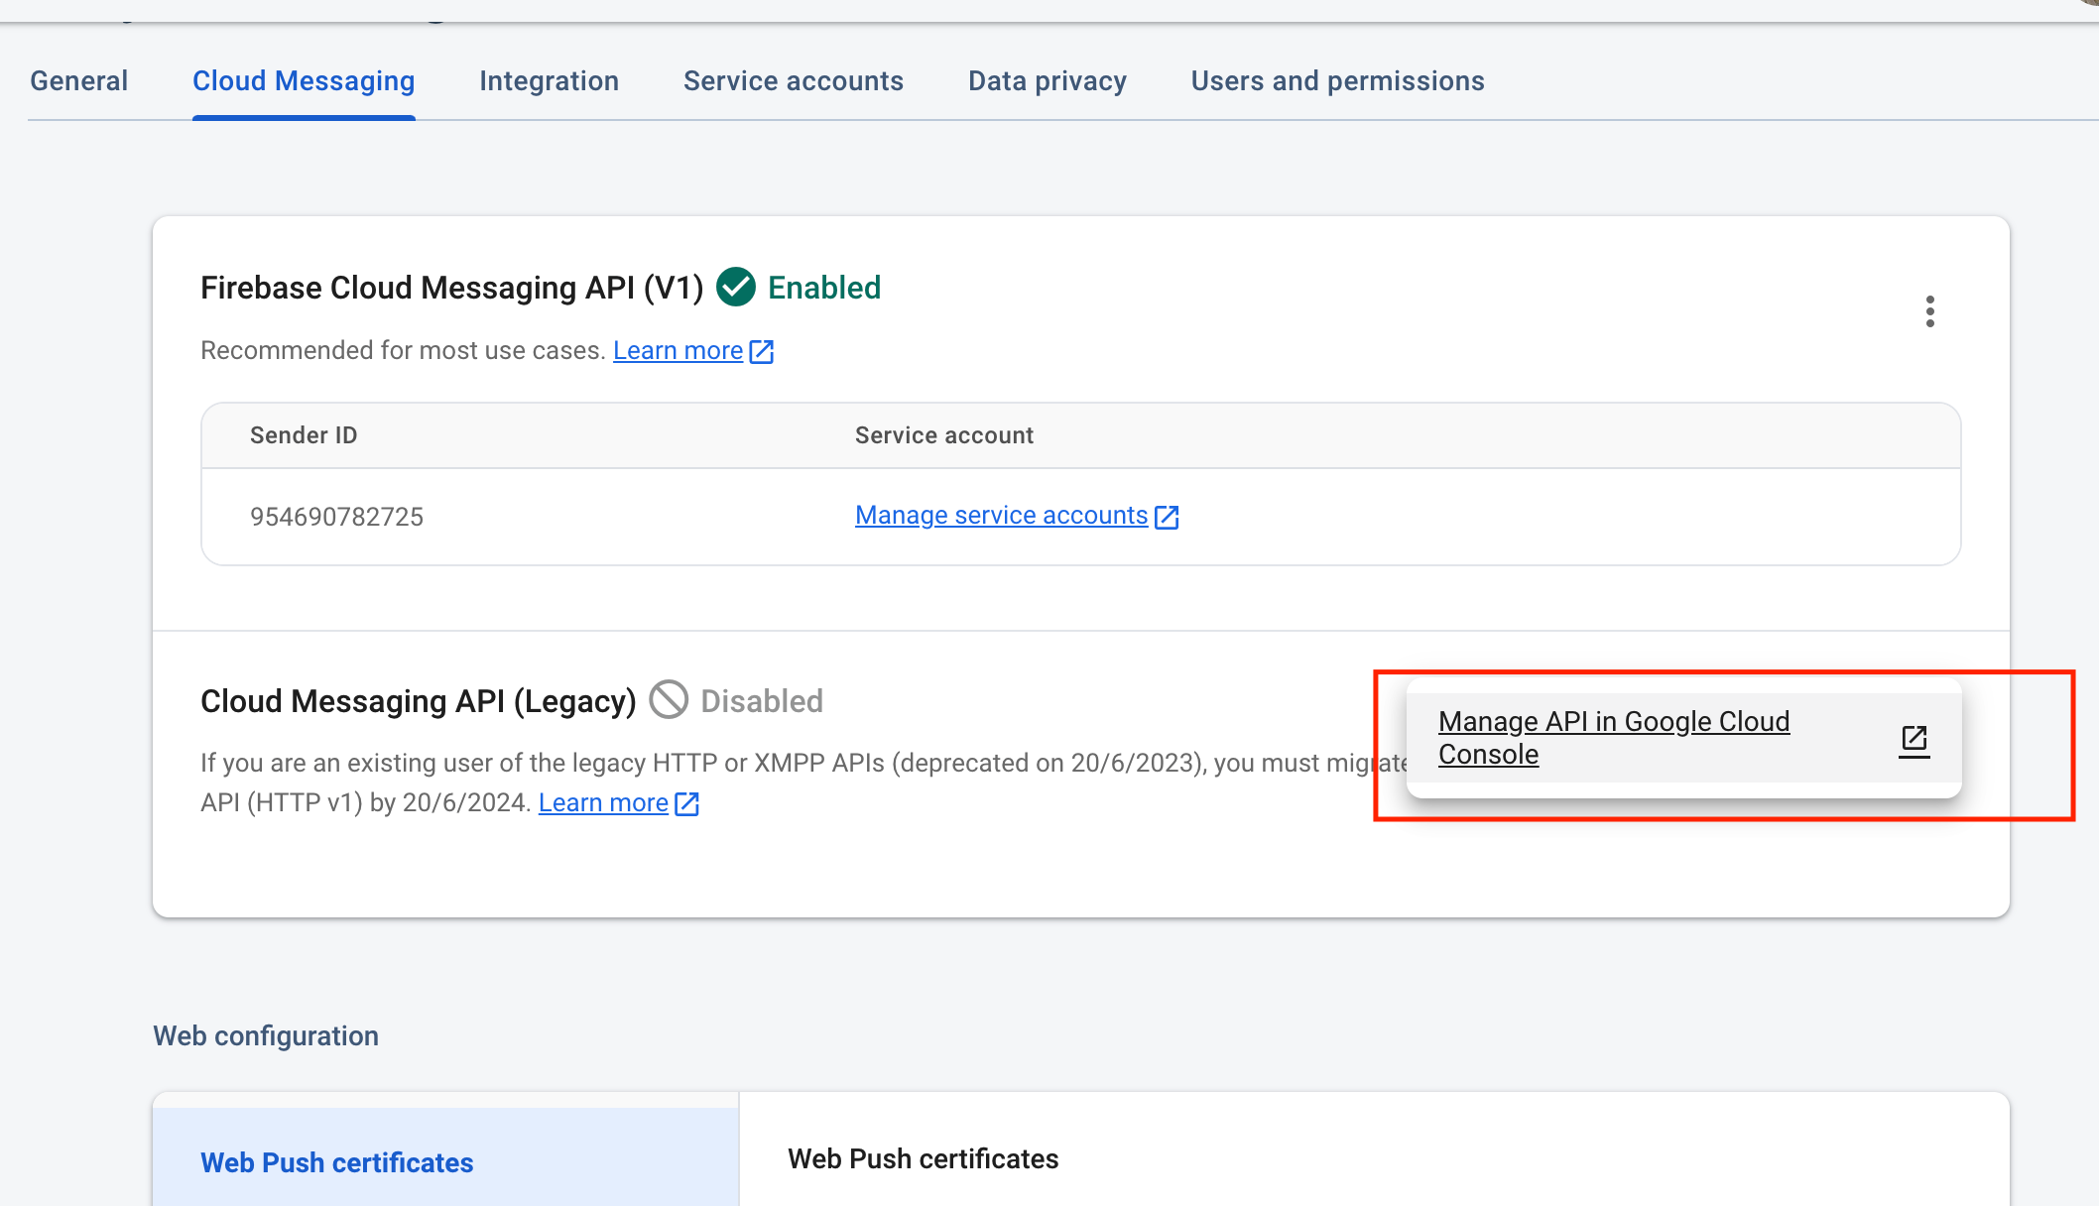Click external-link icon beside first Learn more

(x=762, y=352)
